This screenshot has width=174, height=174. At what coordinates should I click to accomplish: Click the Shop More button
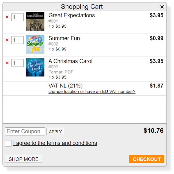tap(24, 159)
